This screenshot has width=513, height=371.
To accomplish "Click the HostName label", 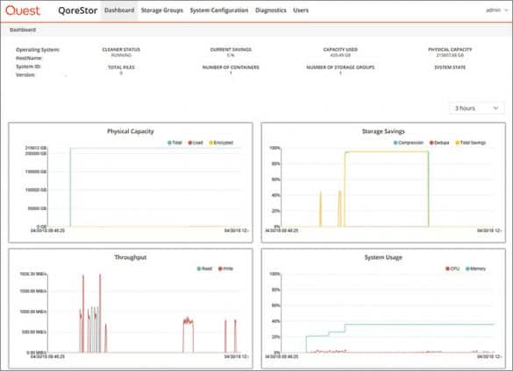I will pos(29,58).
